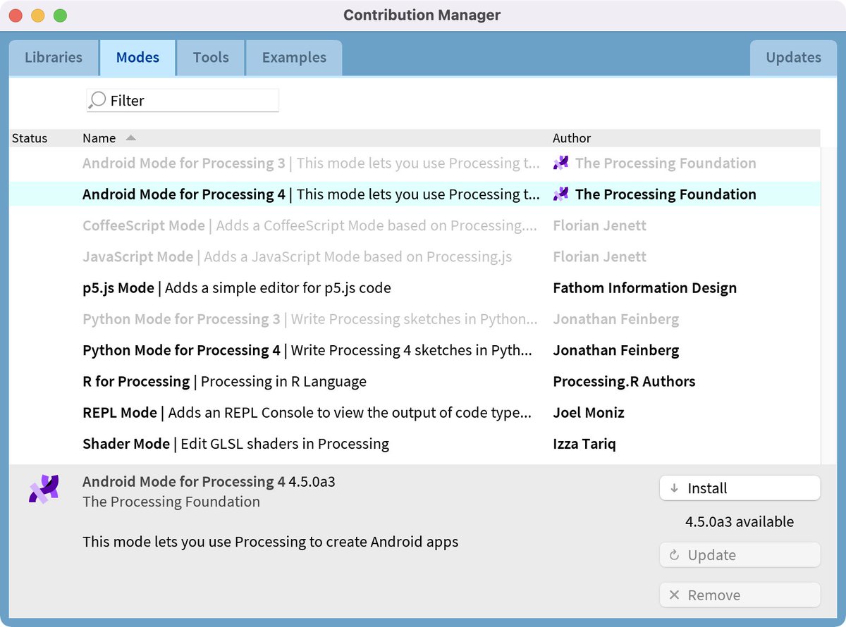Screen dimensions: 846x627
Task: Click Jonathan Feinberg in Python Mode 4 row
Action: pos(616,350)
